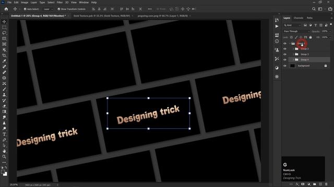Click the background color swatch in toolbox
Viewport: 334px width, 187px height.
click(x=6, y=175)
